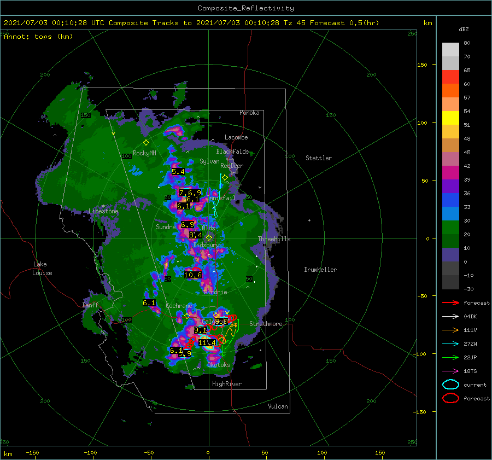Screen dimensions: 492x460
Task: Click the yellow diamond marker above Didsbury
Action: [209, 238]
